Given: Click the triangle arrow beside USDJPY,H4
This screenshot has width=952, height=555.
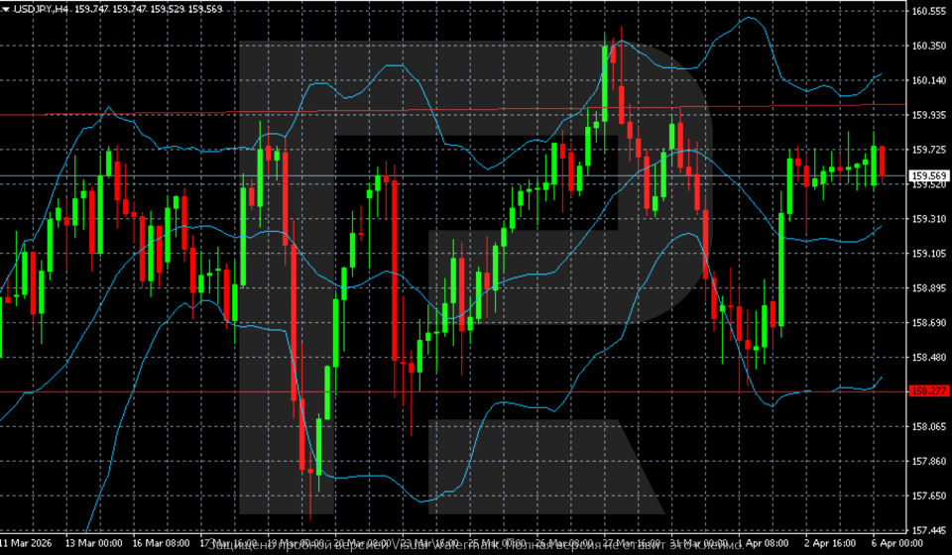Looking at the screenshot, I should pos(6,8).
